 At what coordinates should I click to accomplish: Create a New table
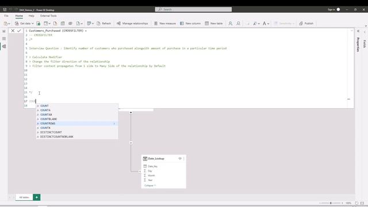pos(213,24)
